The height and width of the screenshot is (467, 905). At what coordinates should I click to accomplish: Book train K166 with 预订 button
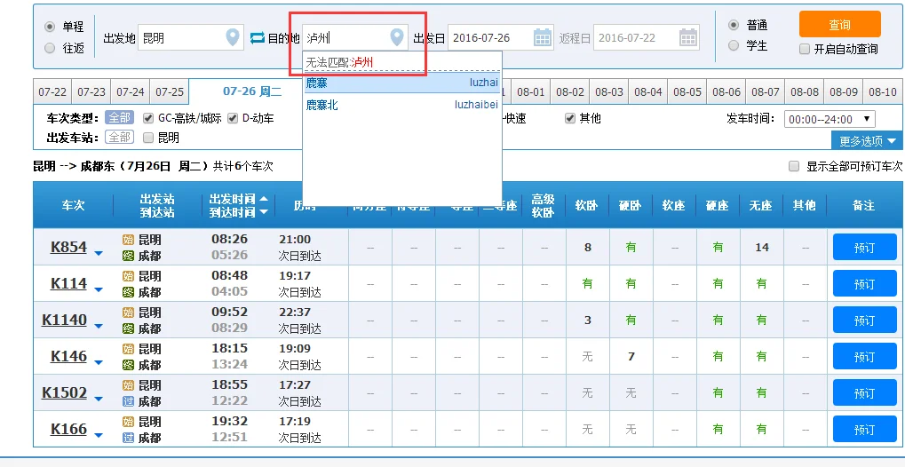click(864, 430)
